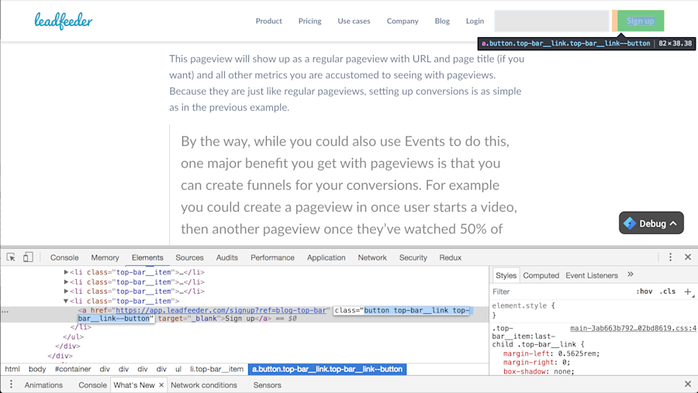Collapse the expanded top-bar__item li node

pos(66,301)
